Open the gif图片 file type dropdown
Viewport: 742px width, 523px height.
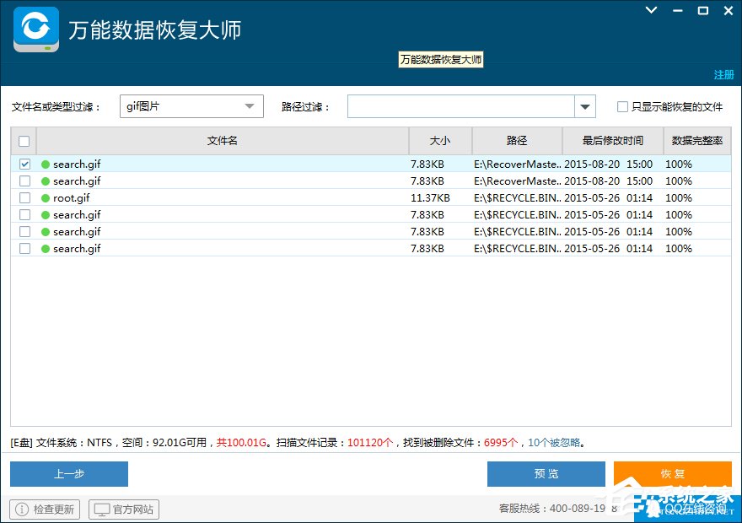(250, 105)
